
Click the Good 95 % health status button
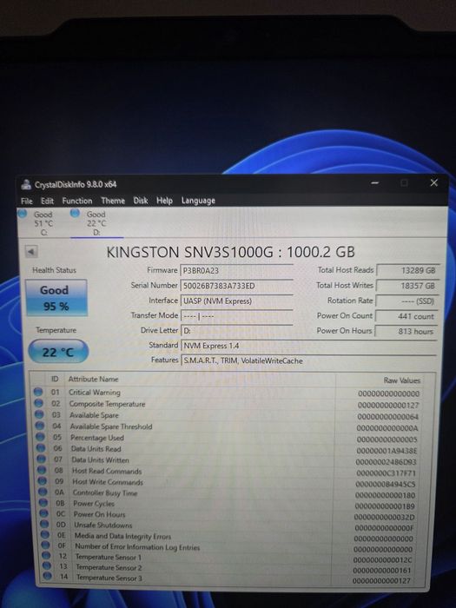coord(56,298)
